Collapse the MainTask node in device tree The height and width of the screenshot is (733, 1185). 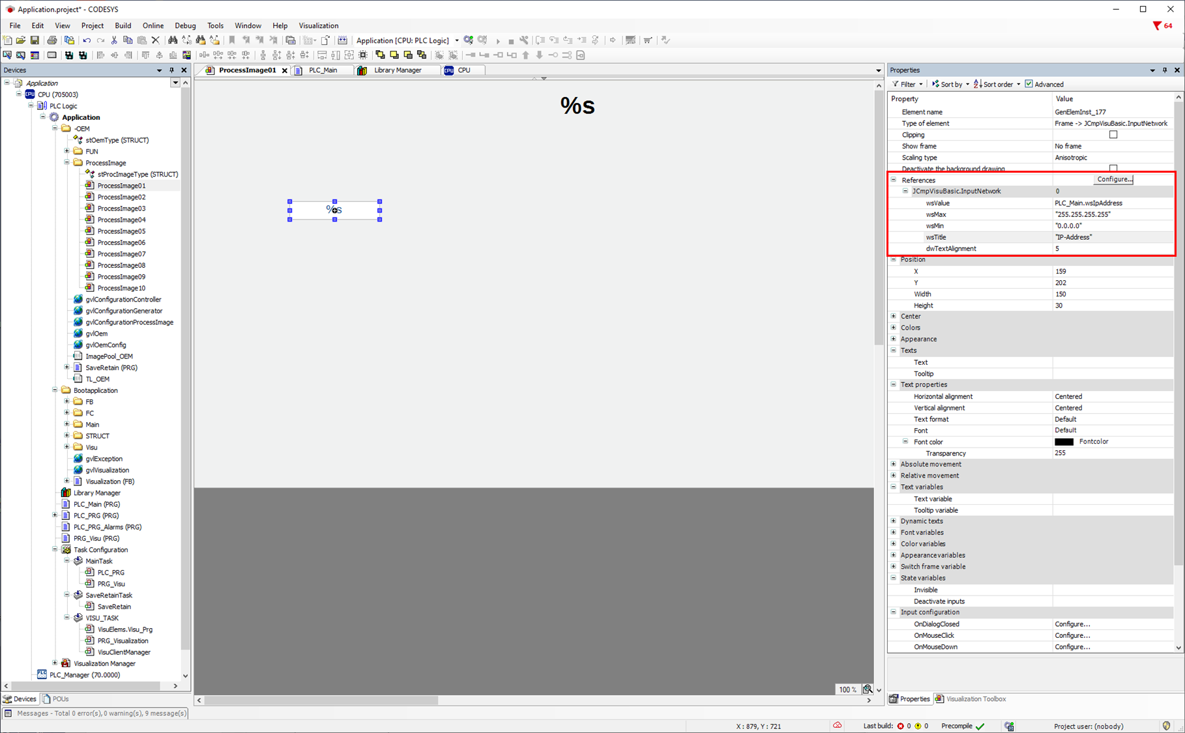coord(66,561)
